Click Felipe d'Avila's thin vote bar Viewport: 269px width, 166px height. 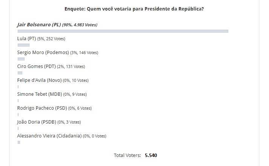(18, 87)
